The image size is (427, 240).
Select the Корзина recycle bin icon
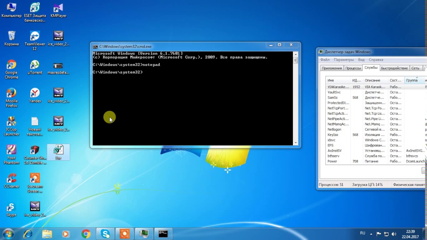11,39
